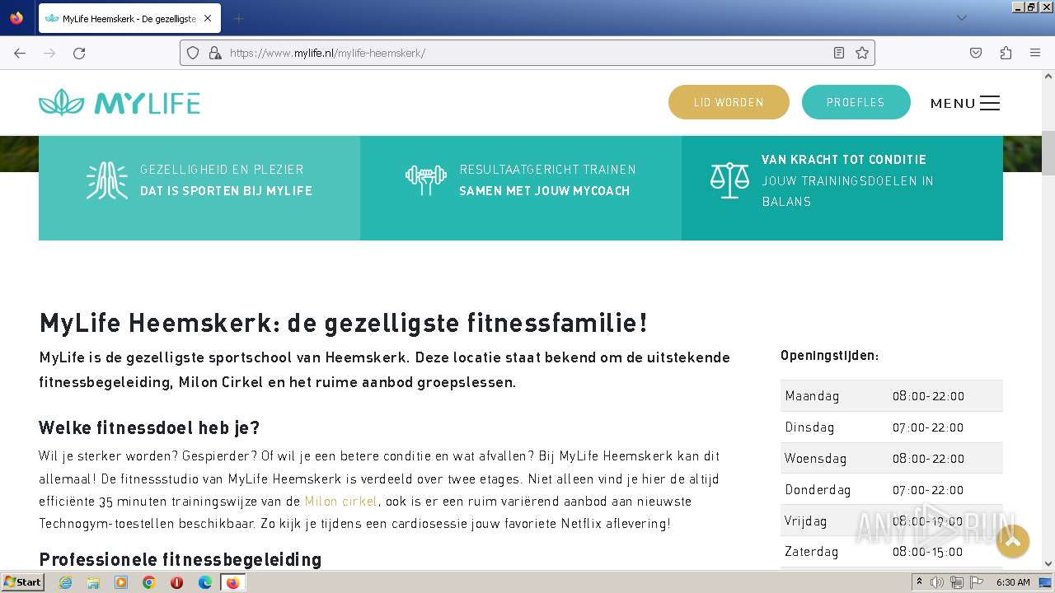Select the MyLife Heemskerk browser tab
The height and width of the screenshot is (593, 1055).
pos(128,18)
